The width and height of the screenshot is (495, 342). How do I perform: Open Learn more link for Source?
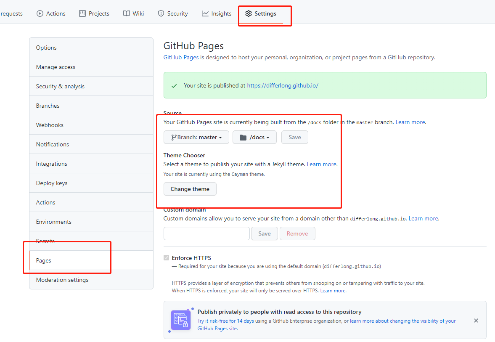click(410, 122)
